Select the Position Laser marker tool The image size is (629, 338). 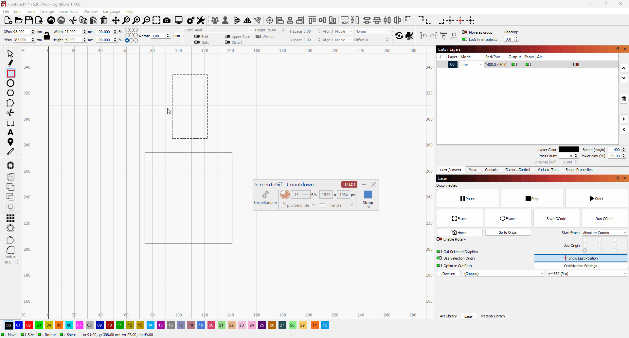[x=10, y=142]
